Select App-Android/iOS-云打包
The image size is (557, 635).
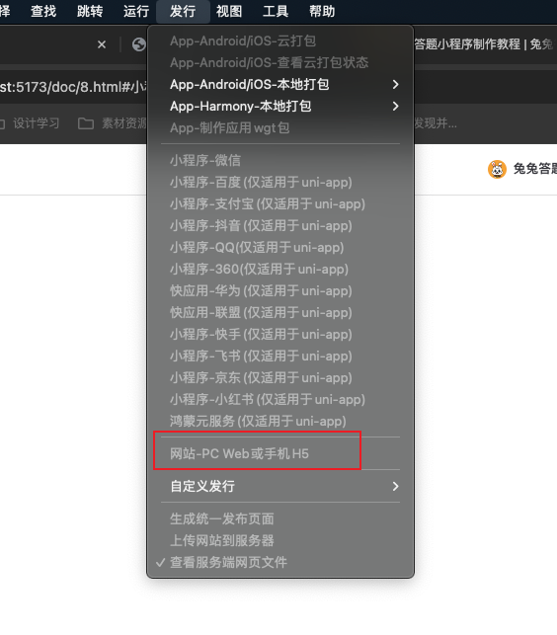point(280,40)
